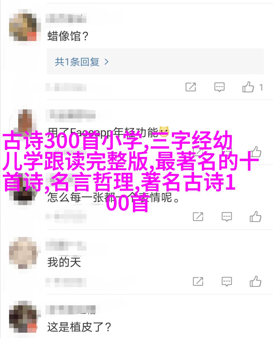Click the chevron next to 共1条回复
The height and width of the screenshot is (338, 273).
tap(106, 62)
